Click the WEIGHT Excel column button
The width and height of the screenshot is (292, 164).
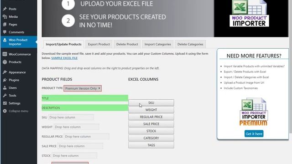[151, 110]
